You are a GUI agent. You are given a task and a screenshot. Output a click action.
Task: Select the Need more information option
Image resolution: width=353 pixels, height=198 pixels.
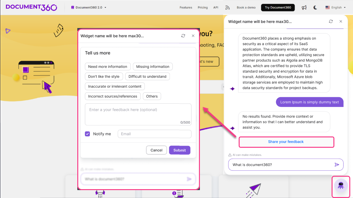(x=108, y=66)
